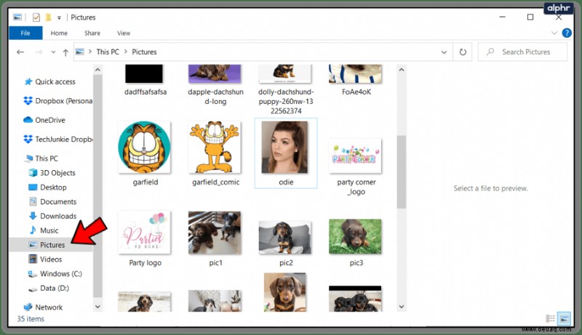Go up one folder level arrow
The width and height of the screenshot is (582, 335).
(x=65, y=52)
